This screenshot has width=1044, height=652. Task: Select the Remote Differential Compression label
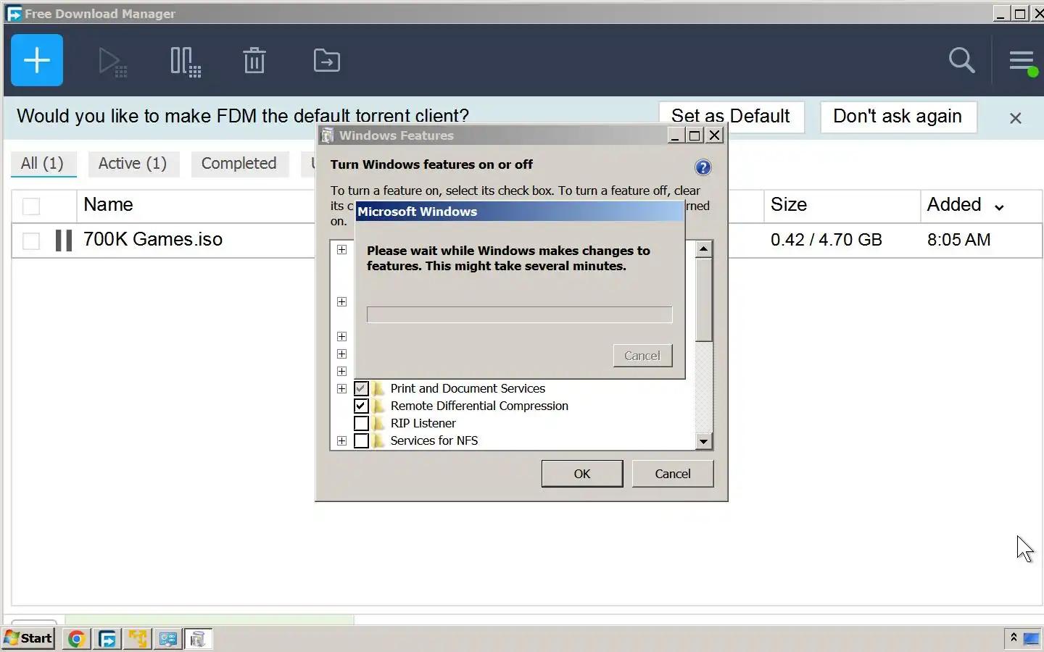pos(479,406)
